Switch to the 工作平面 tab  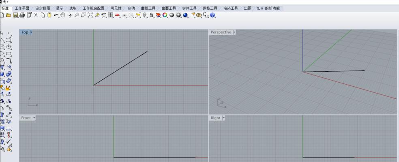pos(22,9)
